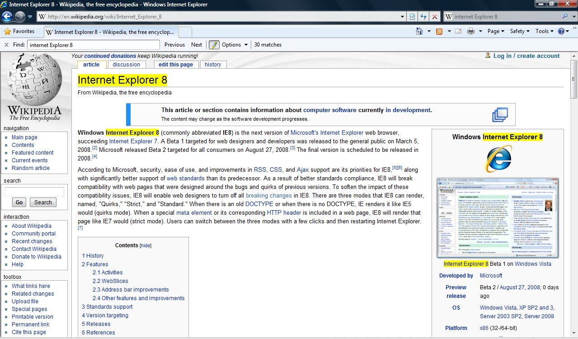Hide the table of contents
The height and width of the screenshot is (339, 578).
click(x=146, y=245)
